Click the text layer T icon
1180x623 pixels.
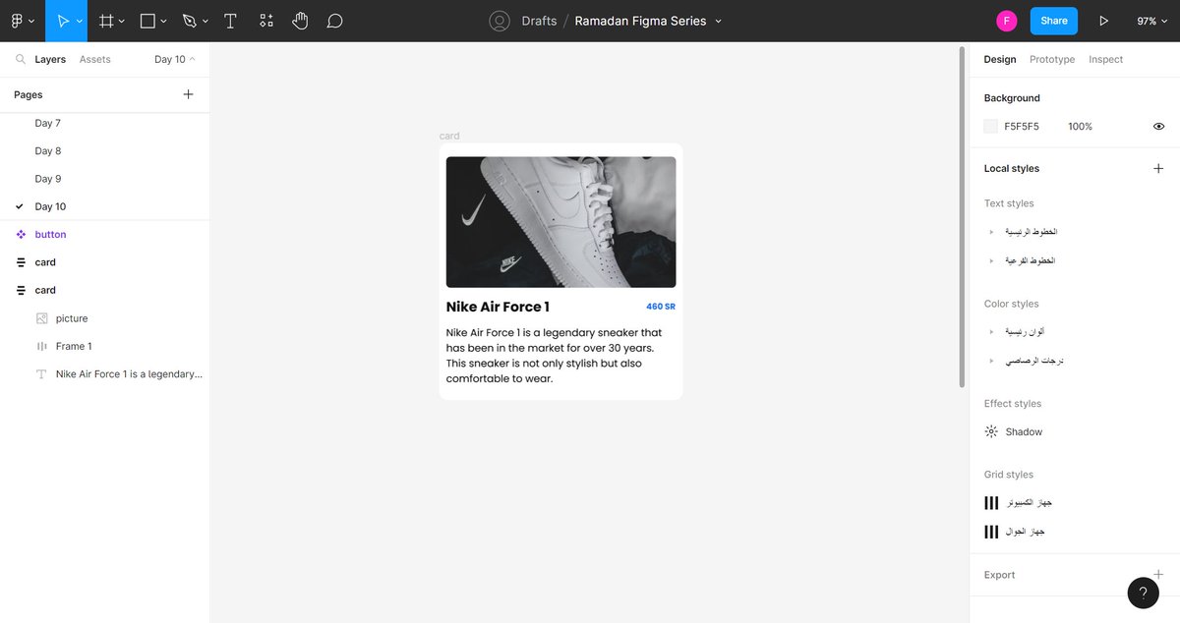coord(41,374)
